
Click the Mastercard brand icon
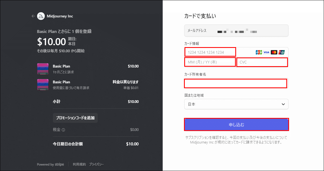pyautogui.click(x=274, y=52)
